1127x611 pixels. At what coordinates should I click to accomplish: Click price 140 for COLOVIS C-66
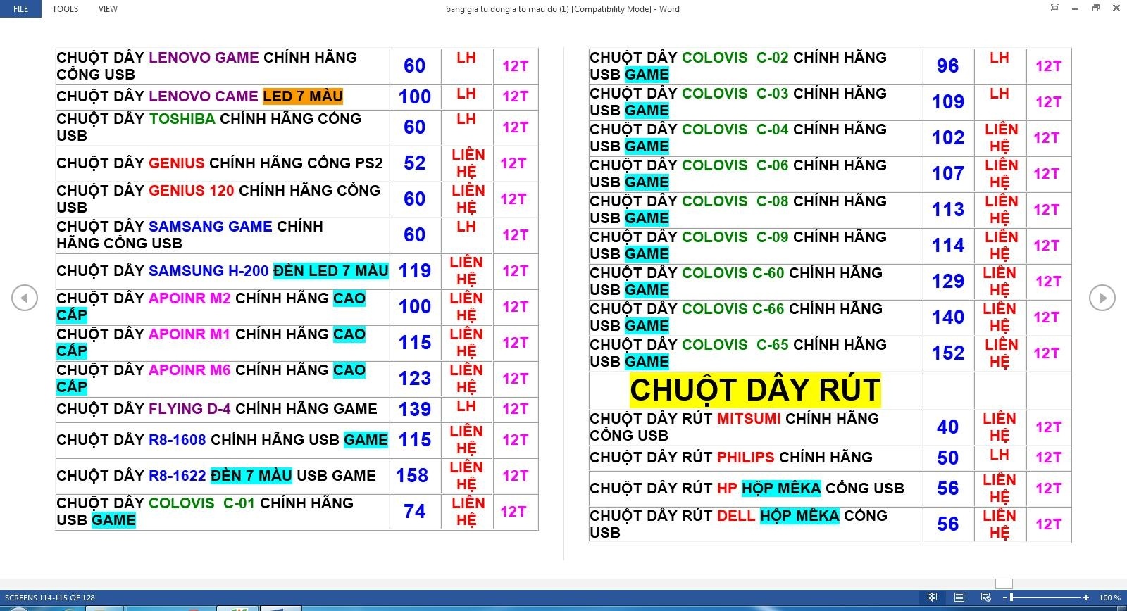(948, 317)
